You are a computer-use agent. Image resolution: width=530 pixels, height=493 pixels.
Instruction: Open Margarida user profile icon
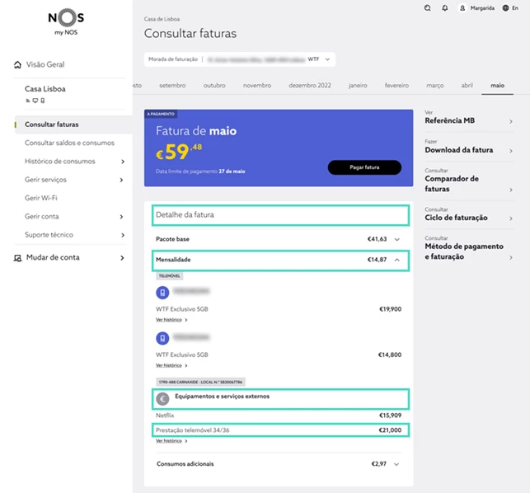[462, 7]
